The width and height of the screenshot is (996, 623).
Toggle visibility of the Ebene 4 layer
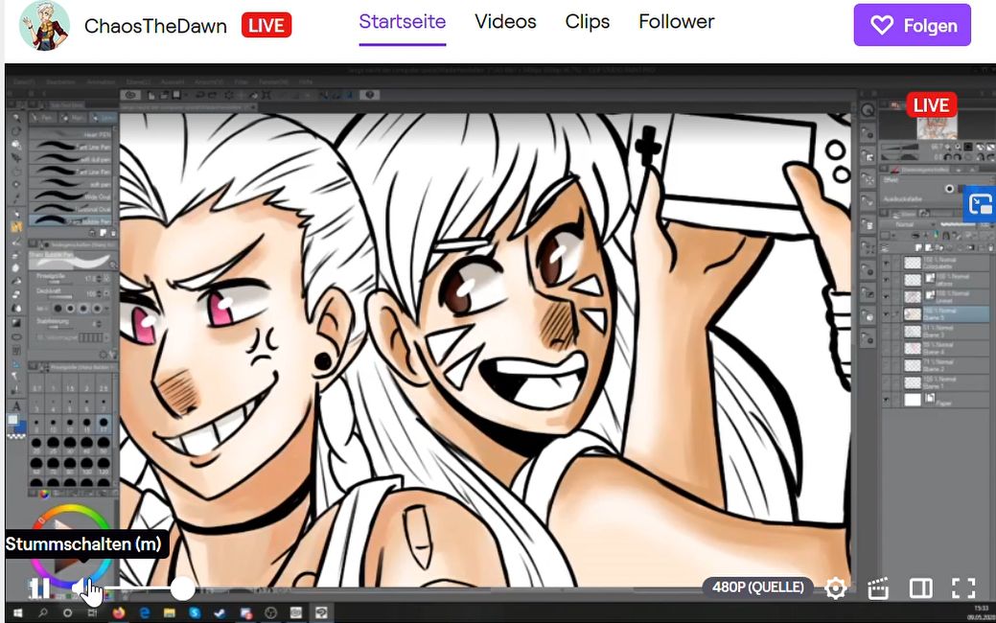[x=886, y=348]
